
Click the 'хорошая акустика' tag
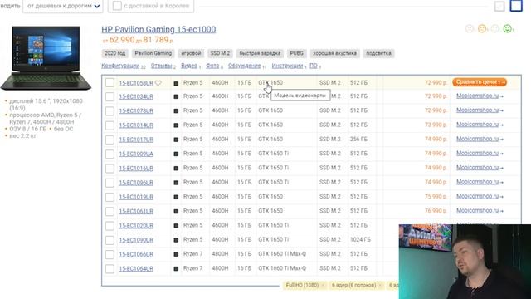pyautogui.click(x=334, y=53)
